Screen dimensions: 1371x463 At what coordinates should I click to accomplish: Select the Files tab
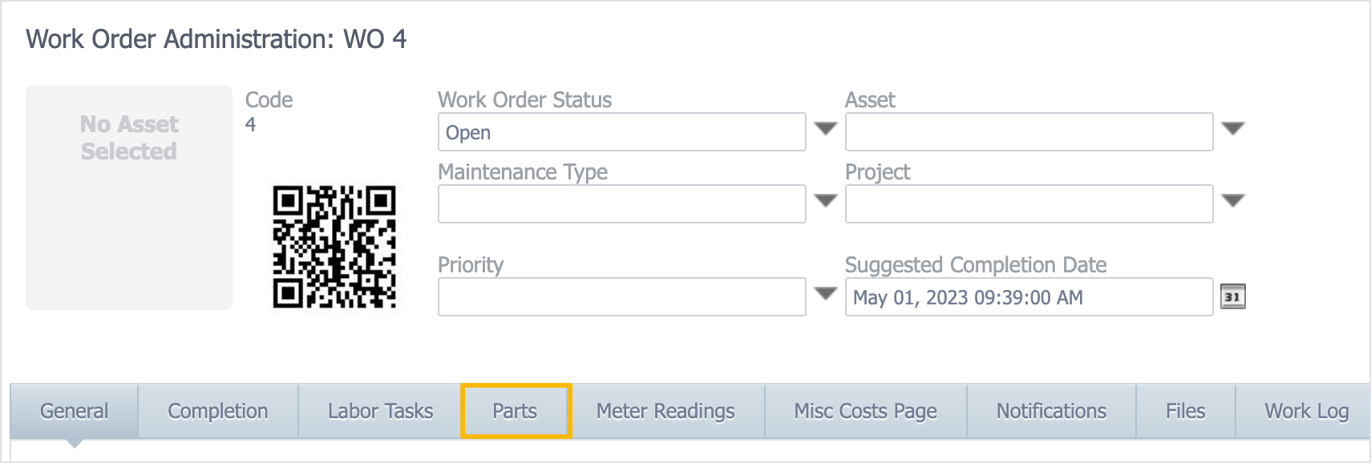pyautogui.click(x=1186, y=411)
